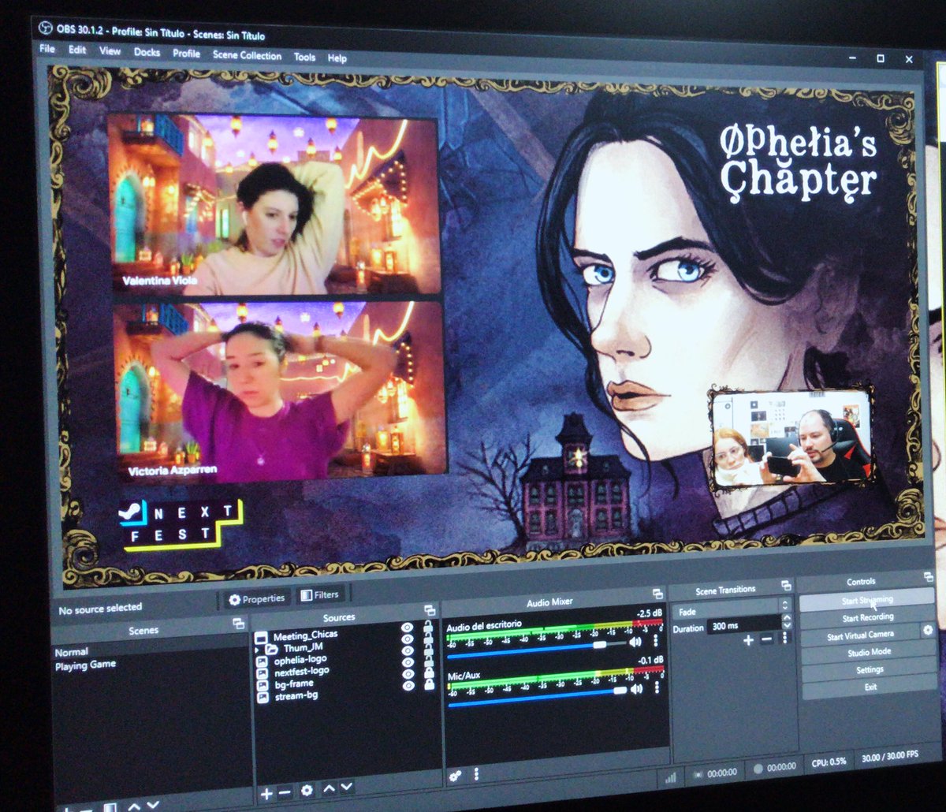Move source down in Sources toolbar
This screenshot has width=946, height=812.
348,788
